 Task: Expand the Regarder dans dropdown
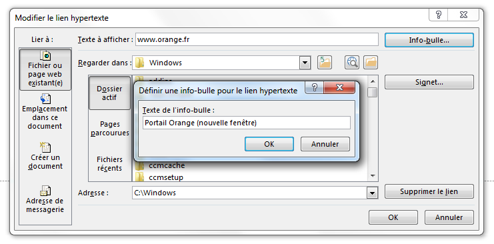coord(305,63)
